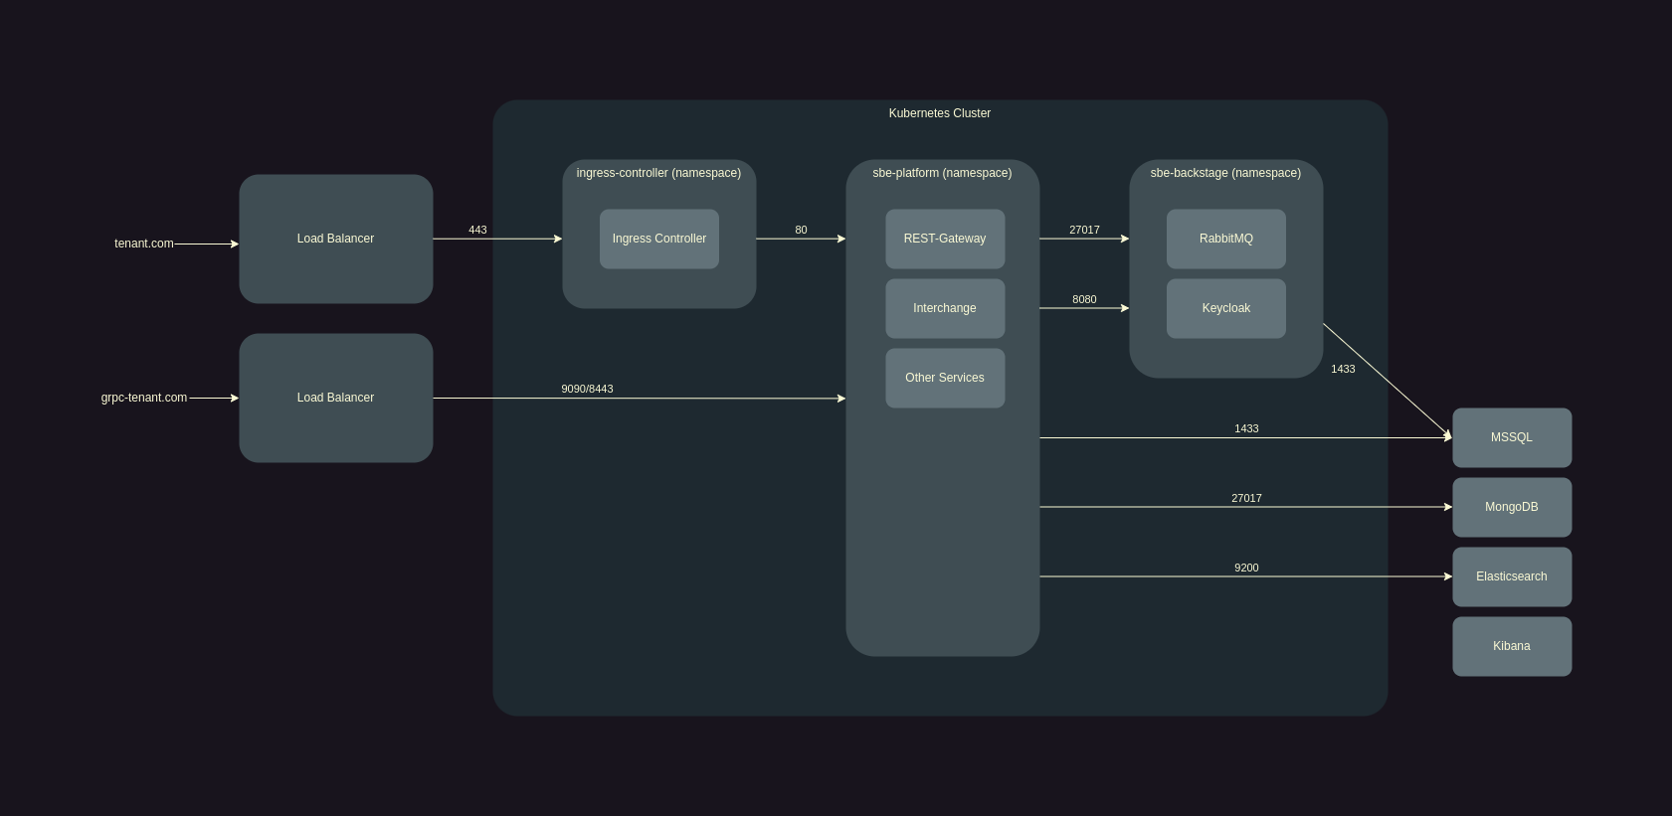Select the 9090/8443 port label
This screenshot has width=1672, height=816.
[x=587, y=389]
